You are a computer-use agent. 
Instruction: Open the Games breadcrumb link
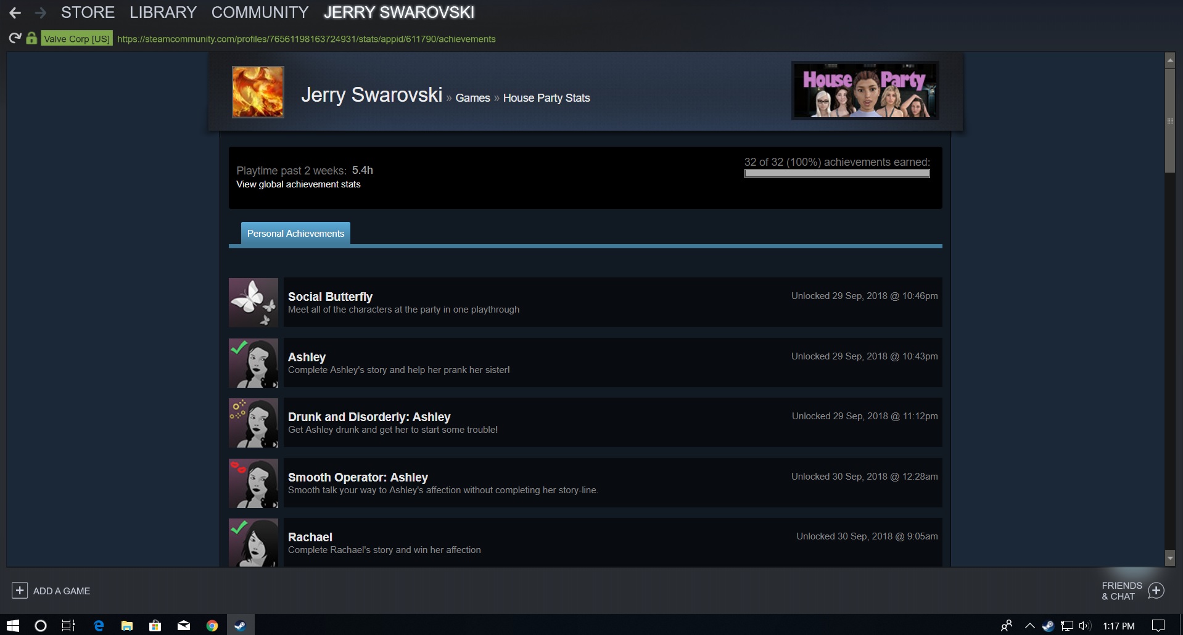point(472,98)
